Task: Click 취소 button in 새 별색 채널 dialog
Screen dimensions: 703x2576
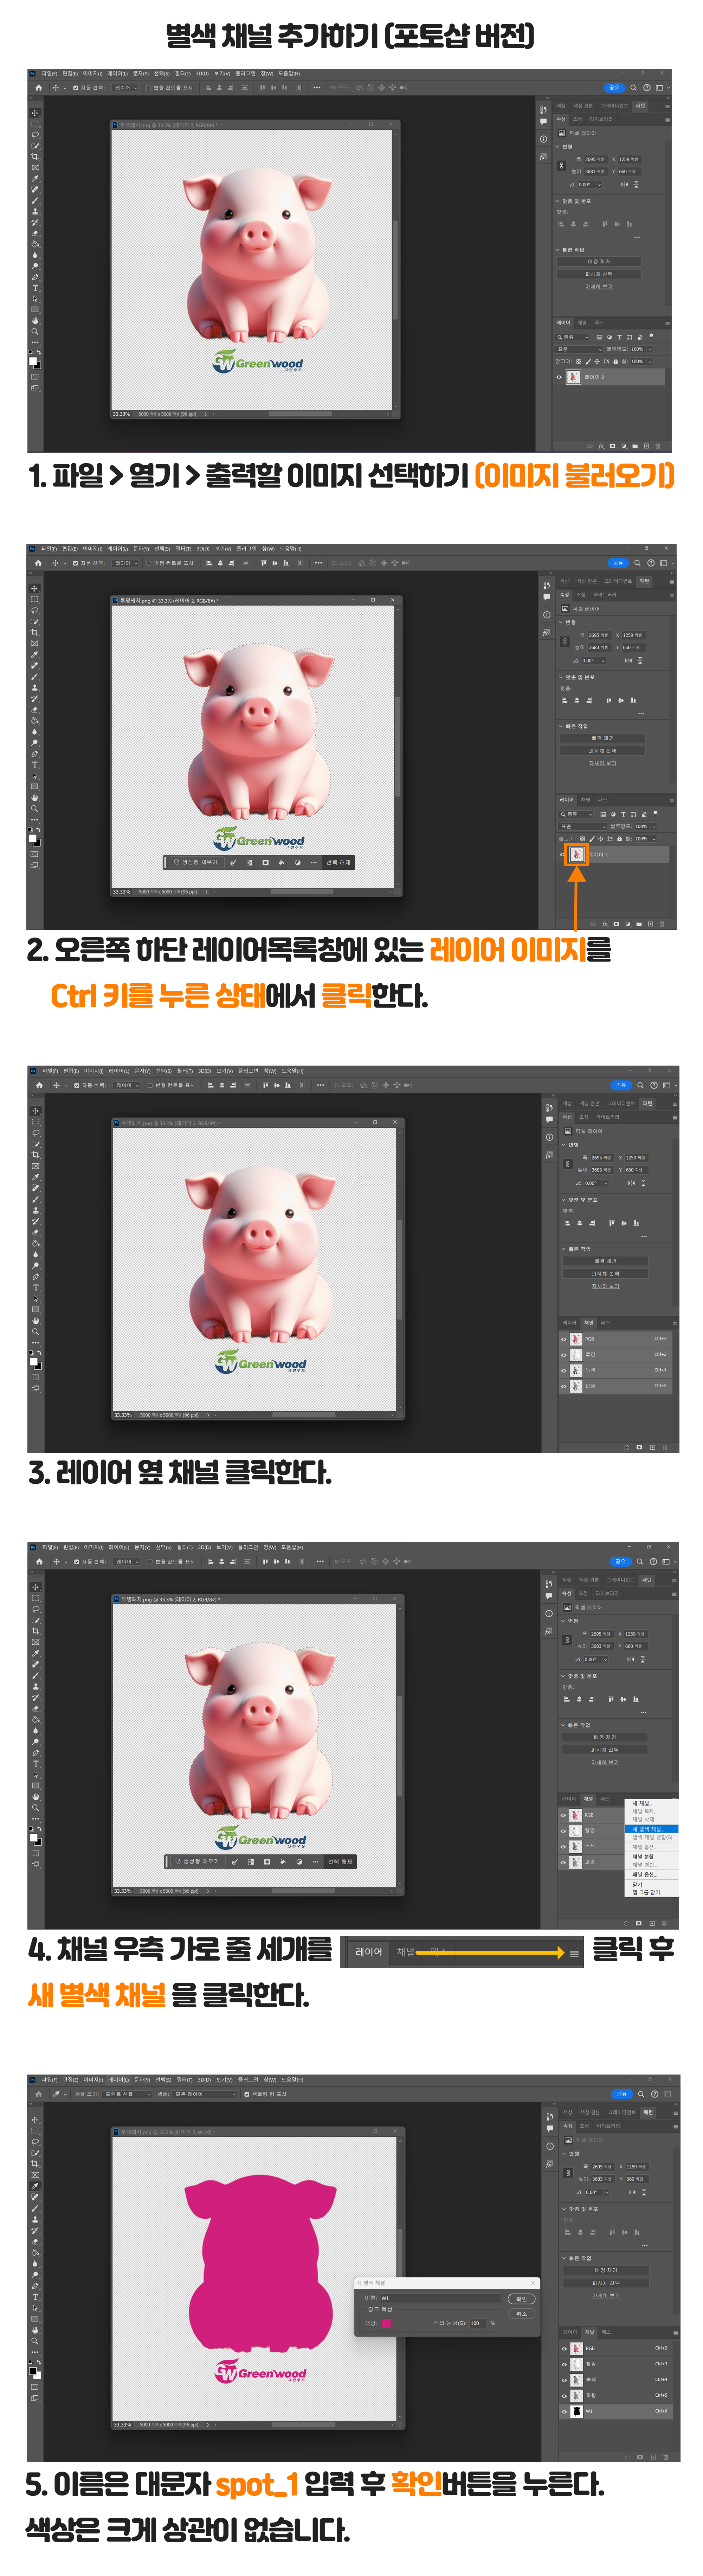Action: pos(522,2314)
